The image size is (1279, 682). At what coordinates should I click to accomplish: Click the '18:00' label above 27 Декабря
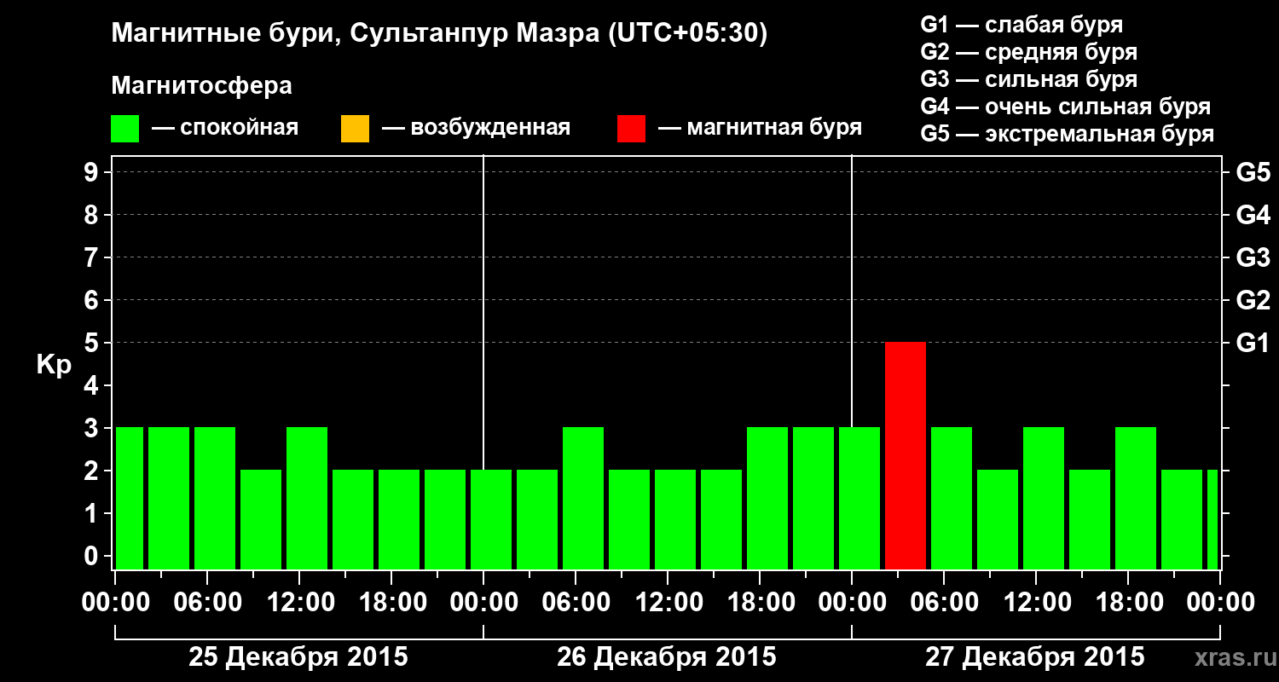[1128, 602]
